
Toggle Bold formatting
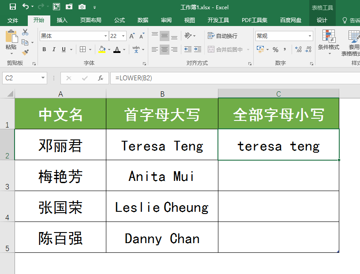pyautogui.click(x=44, y=49)
